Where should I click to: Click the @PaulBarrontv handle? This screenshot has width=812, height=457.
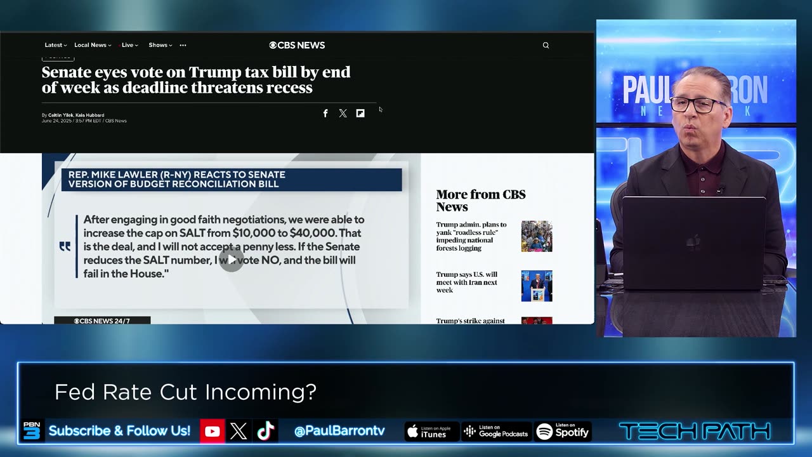pyautogui.click(x=339, y=431)
